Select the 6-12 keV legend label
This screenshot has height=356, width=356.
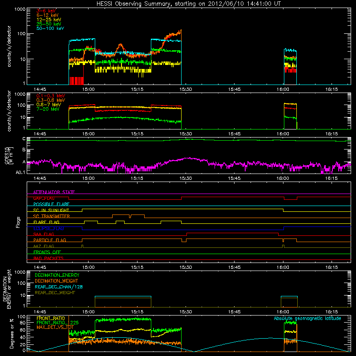point(48,15)
